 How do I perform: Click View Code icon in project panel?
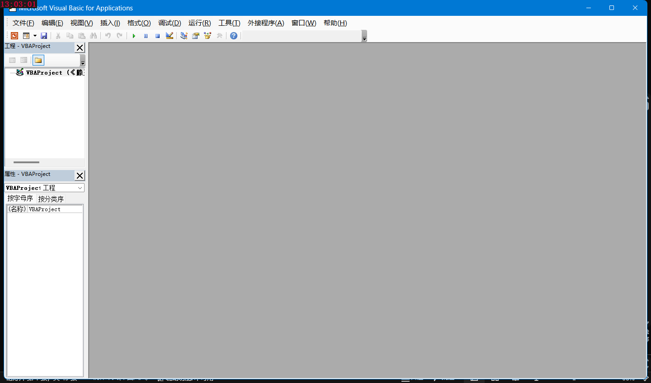click(x=12, y=60)
